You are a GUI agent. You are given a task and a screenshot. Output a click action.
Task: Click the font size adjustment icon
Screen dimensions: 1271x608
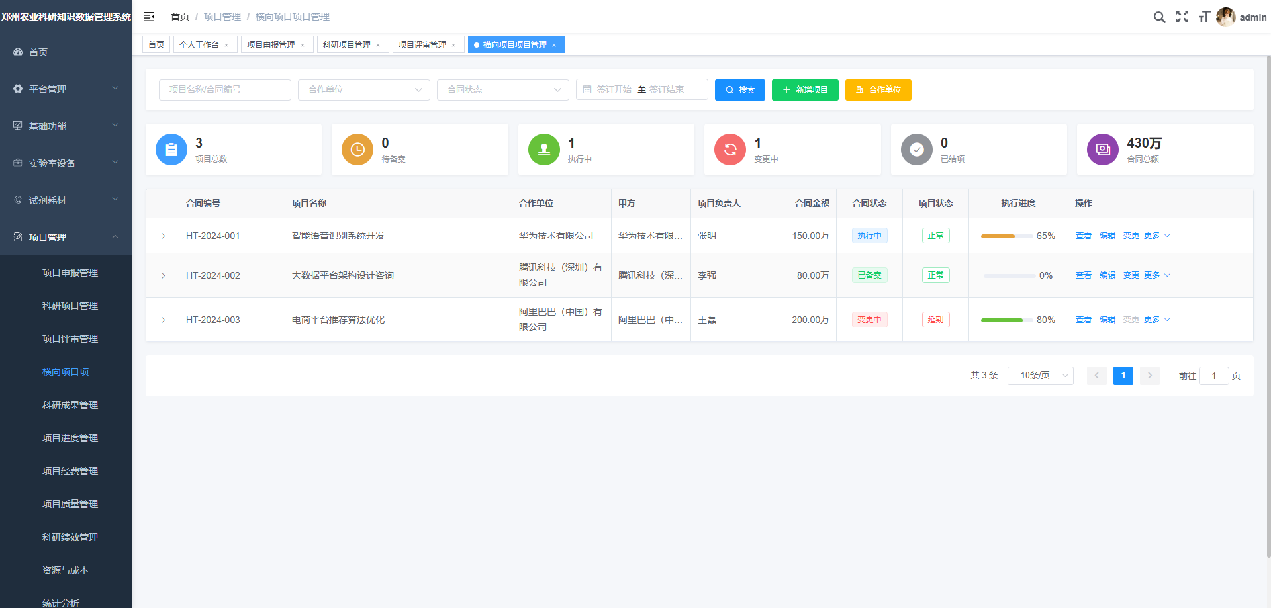pos(1204,17)
